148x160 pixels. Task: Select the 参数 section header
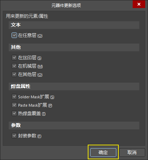point(74,125)
